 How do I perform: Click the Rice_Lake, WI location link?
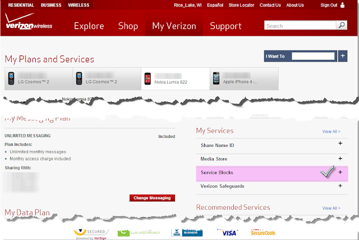pyautogui.click(x=188, y=5)
